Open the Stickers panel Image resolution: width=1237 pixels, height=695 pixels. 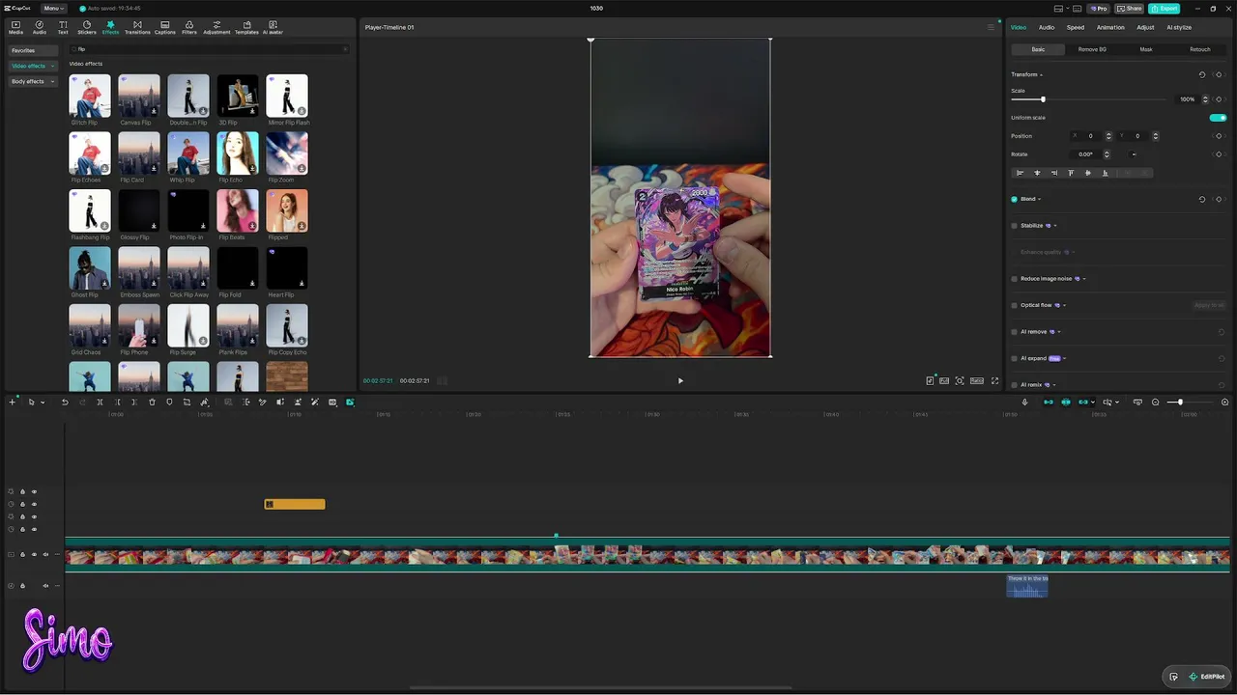(87, 27)
